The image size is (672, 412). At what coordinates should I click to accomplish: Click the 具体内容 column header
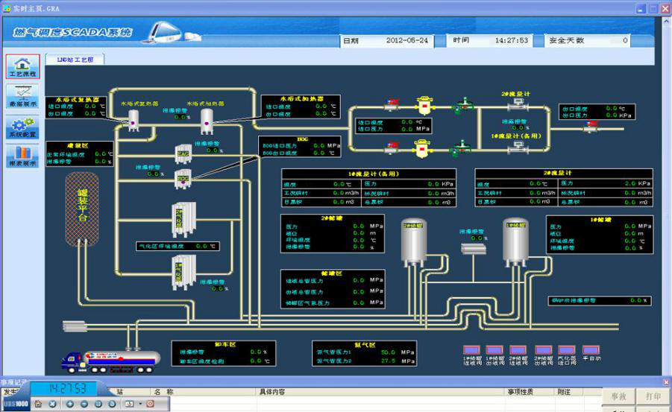(x=277, y=391)
